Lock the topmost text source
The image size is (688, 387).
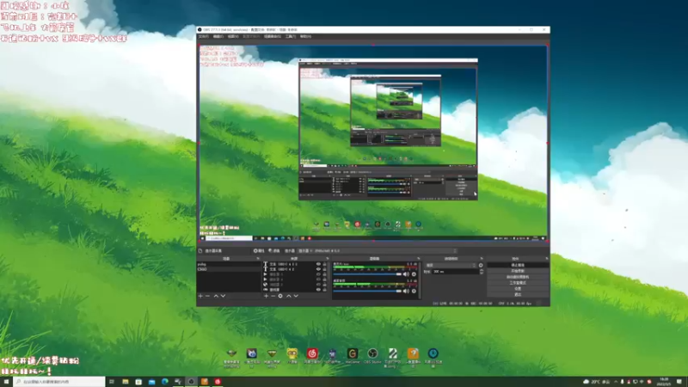click(324, 264)
